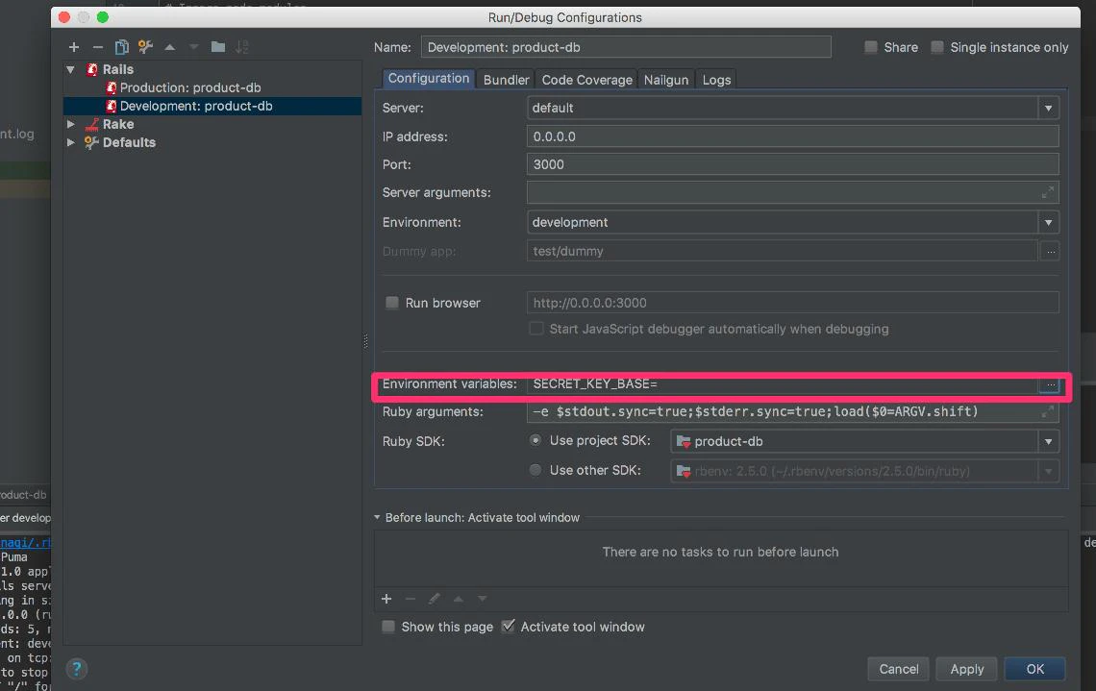Open Environment variables editor ellipsis button
The width and height of the screenshot is (1096, 691).
click(x=1051, y=384)
